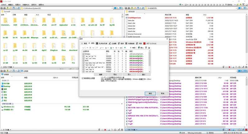The width and height of the screenshot is (248, 134).
Task: Click the green plus add-filter icon
Action: pos(125,48)
